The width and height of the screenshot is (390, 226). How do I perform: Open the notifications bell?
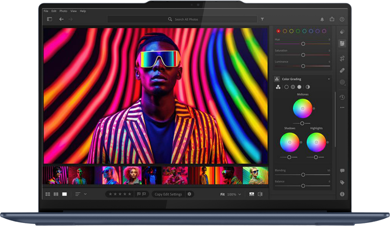click(322, 19)
